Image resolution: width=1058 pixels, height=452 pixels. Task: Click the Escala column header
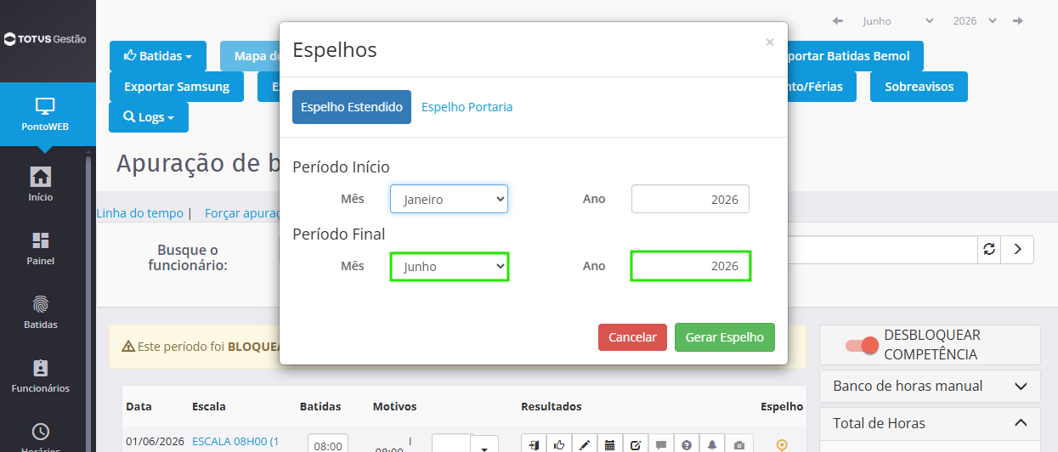click(209, 407)
